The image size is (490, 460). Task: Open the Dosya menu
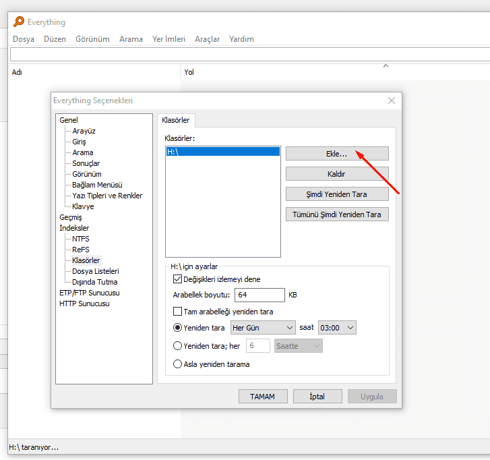[24, 39]
